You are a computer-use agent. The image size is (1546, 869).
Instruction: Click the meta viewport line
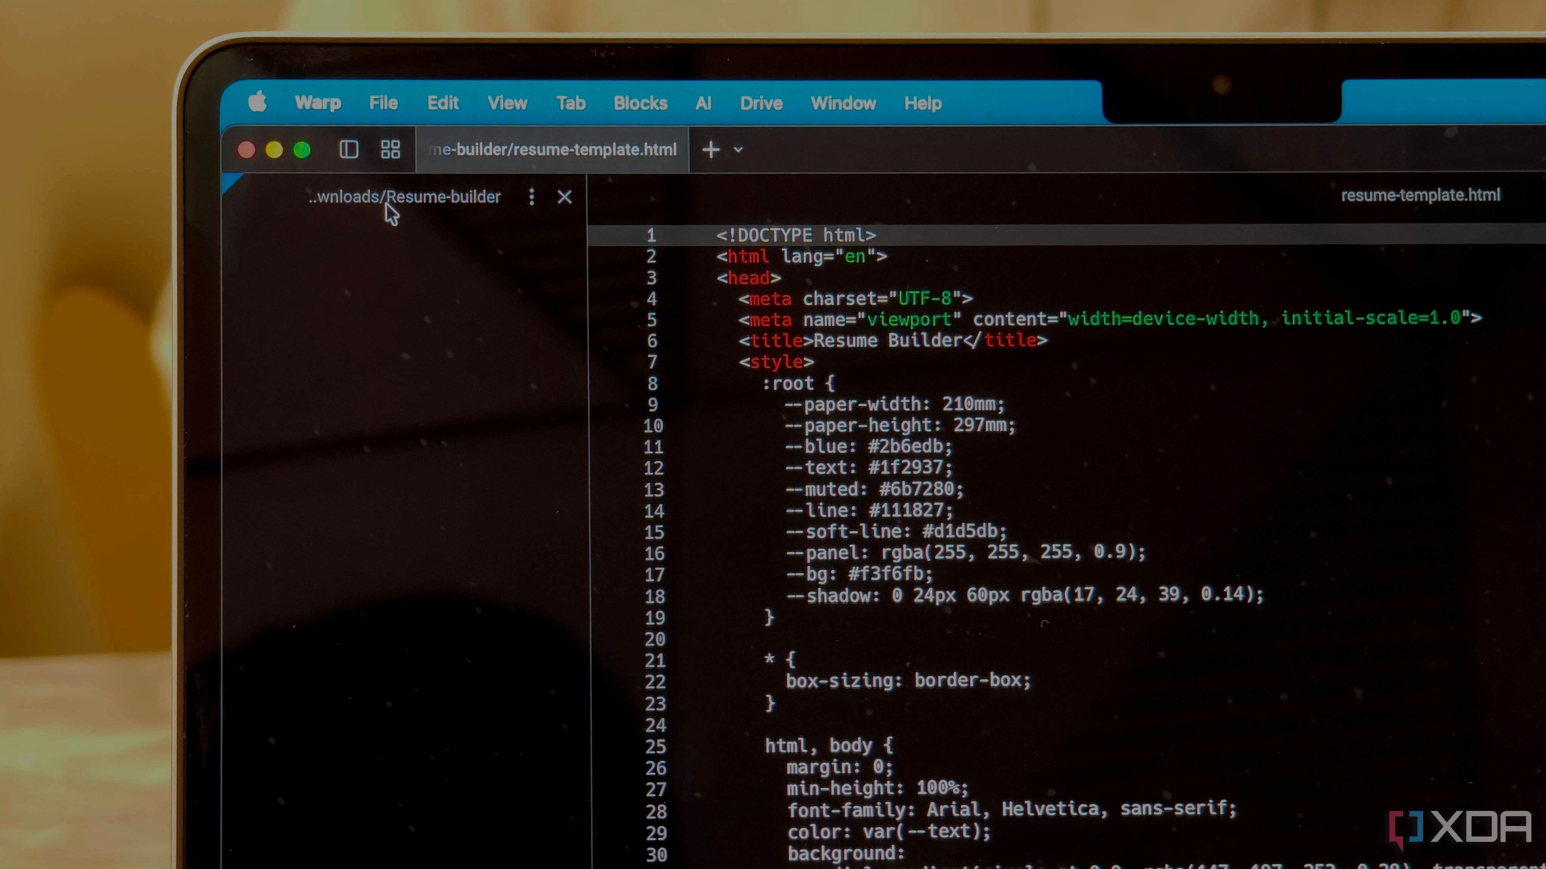click(x=1110, y=318)
